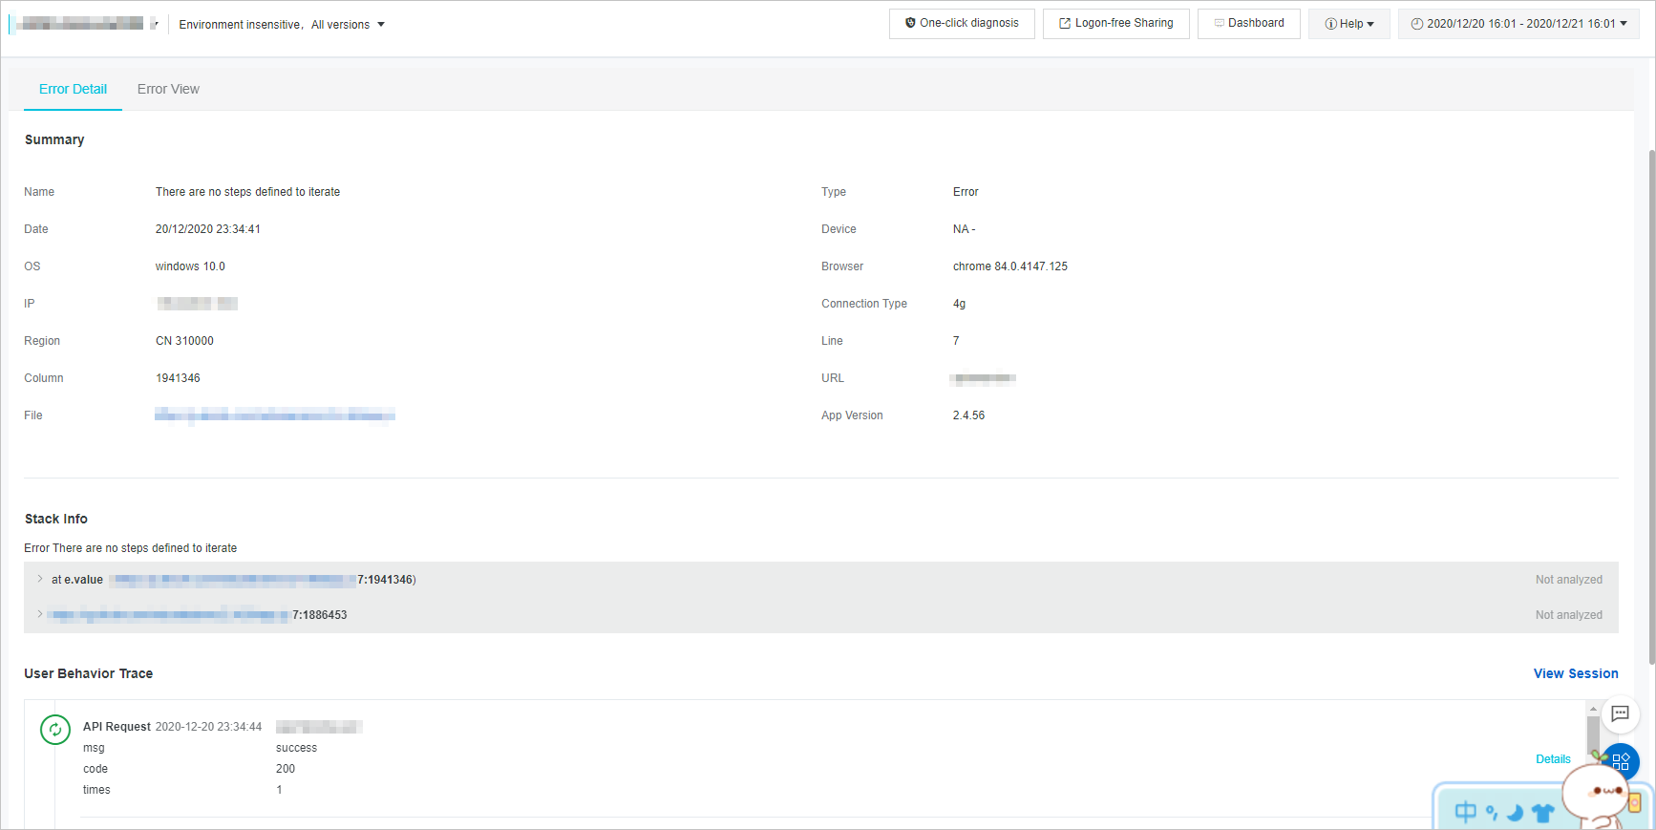Viewport: 1656px width, 830px height.
Task: Click the API Request timestamp 2020-12-20 23:34:44
Action: pyautogui.click(x=208, y=727)
